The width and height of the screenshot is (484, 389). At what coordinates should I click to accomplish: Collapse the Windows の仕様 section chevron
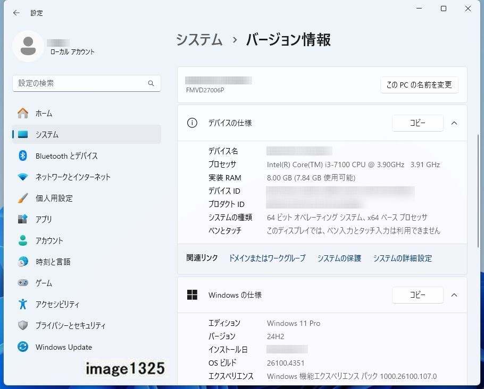(x=454, y=295)
